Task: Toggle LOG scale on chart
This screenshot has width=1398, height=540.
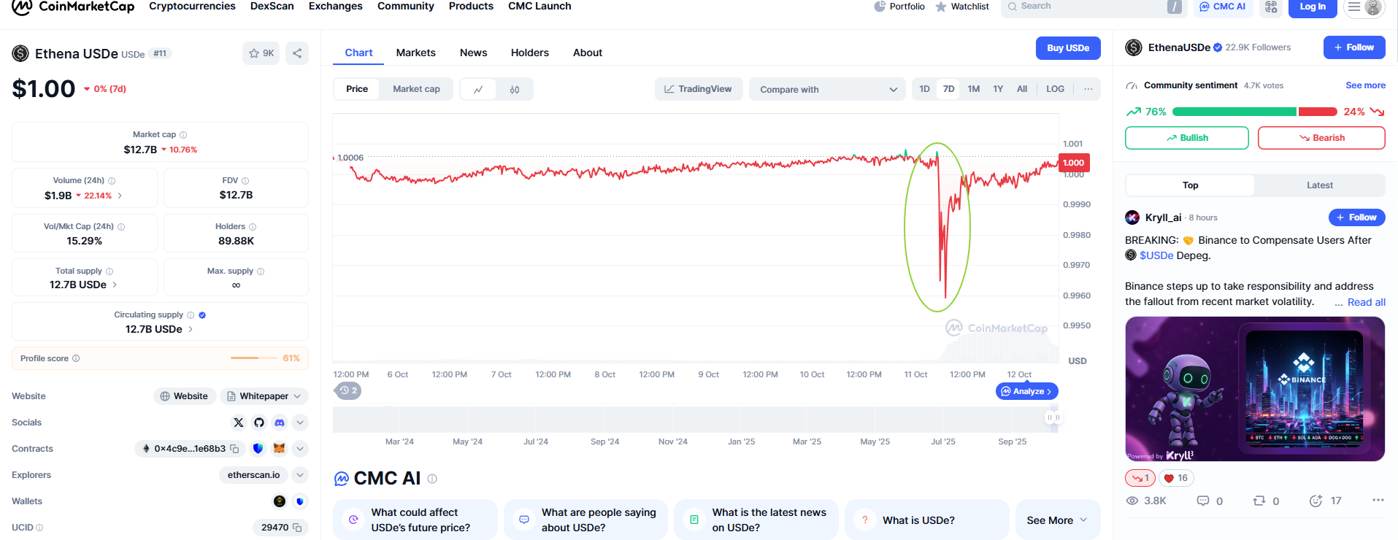Action: click(1055, 89)
